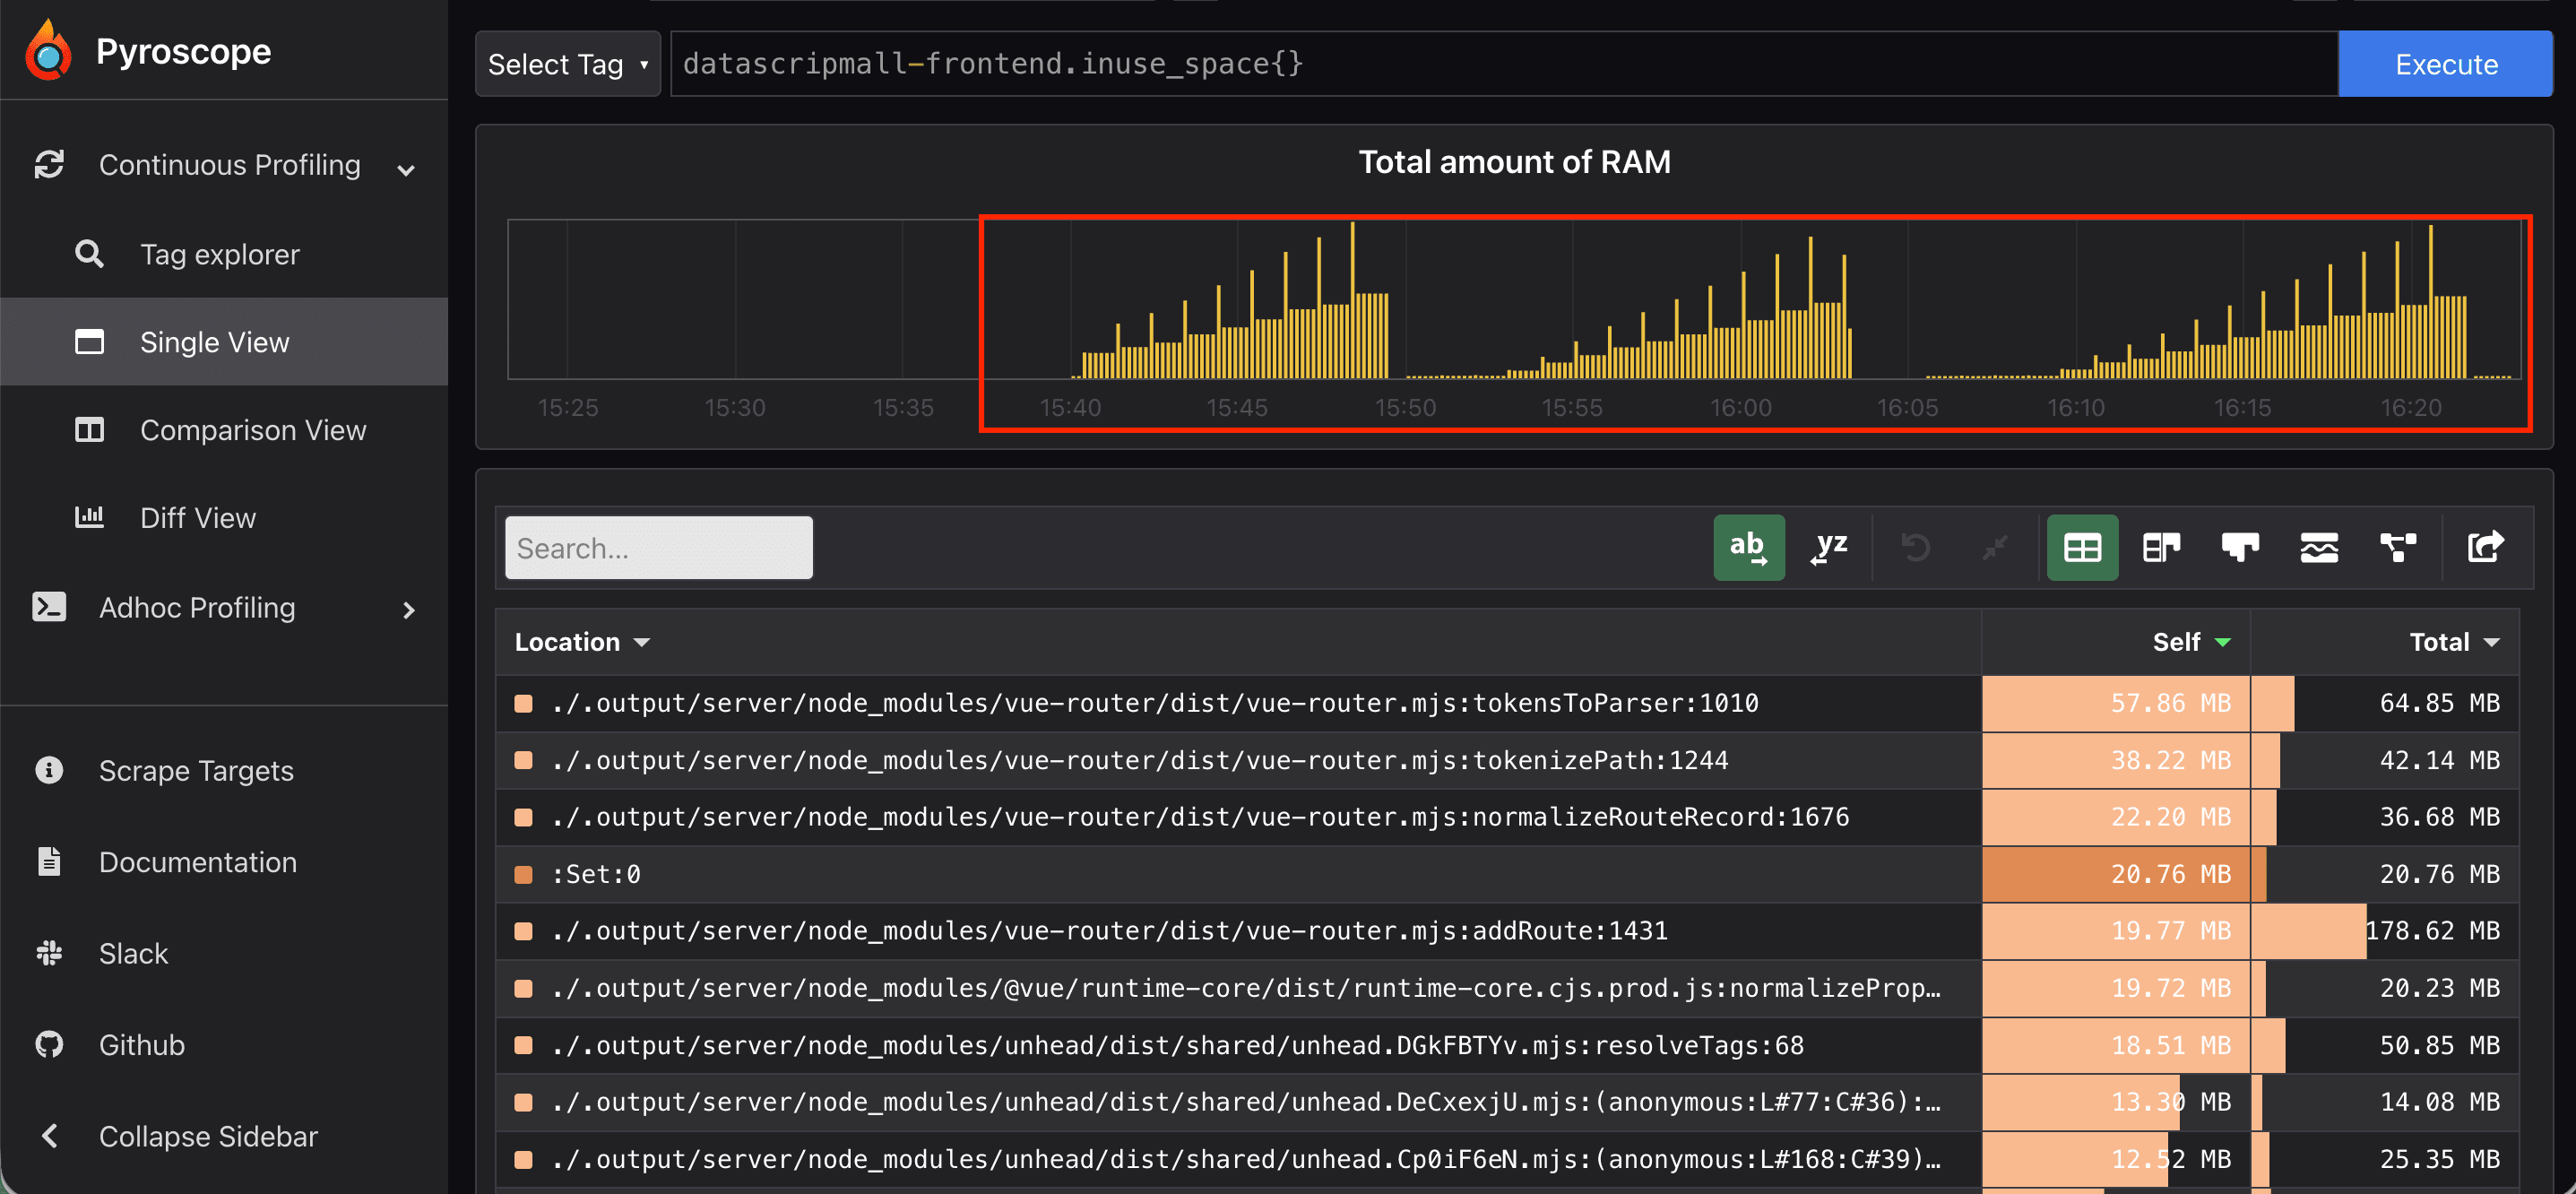Toggle the :Set:0 row color marker
This screenshot has width=2576, height=1194.
pyautogui.click(x=524, y=873)
